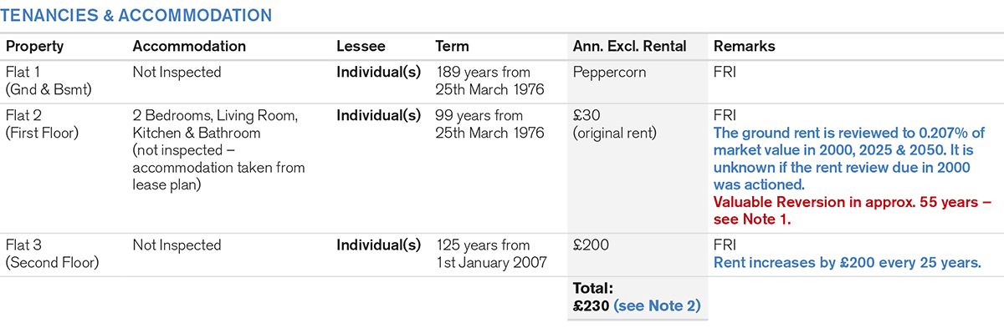
Task: Click the Term column header
Action: (453, 46)
